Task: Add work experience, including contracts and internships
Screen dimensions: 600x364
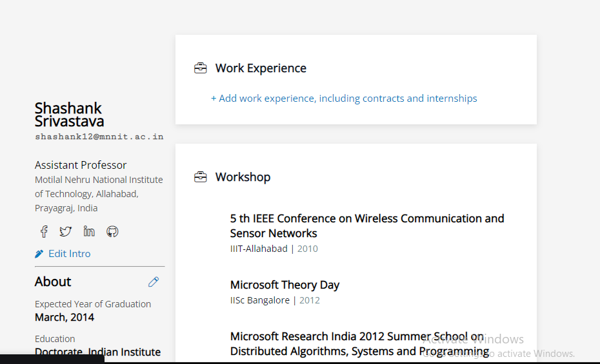Action: (x=344, y=99)
